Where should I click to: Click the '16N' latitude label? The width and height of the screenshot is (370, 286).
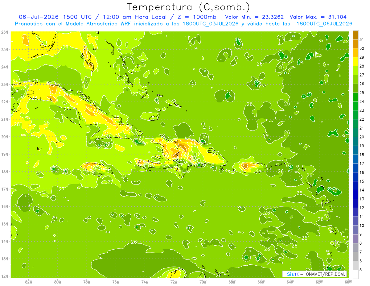click(4, 206)
